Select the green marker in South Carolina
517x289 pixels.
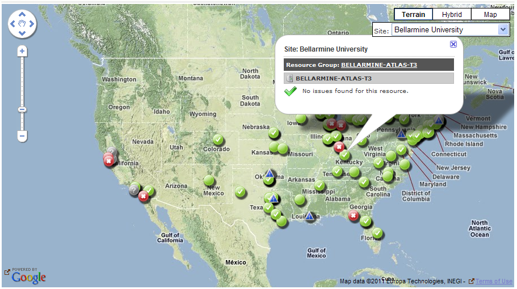pos(364,182)
